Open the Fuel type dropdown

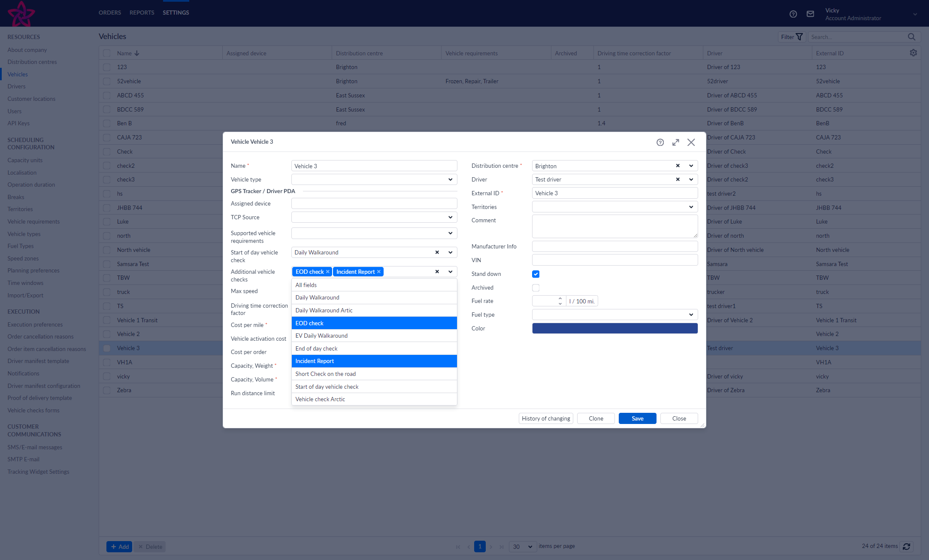click(x=691, y=315)
